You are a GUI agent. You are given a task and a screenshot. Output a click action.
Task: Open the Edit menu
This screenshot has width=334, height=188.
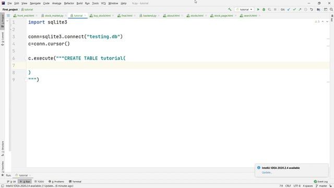pyautogui.click(x=17, y=3)
